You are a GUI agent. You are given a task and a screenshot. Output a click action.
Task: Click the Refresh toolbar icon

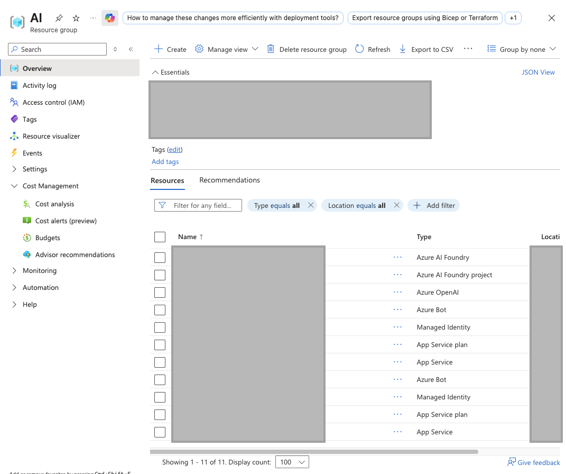[x=359, y=49]
